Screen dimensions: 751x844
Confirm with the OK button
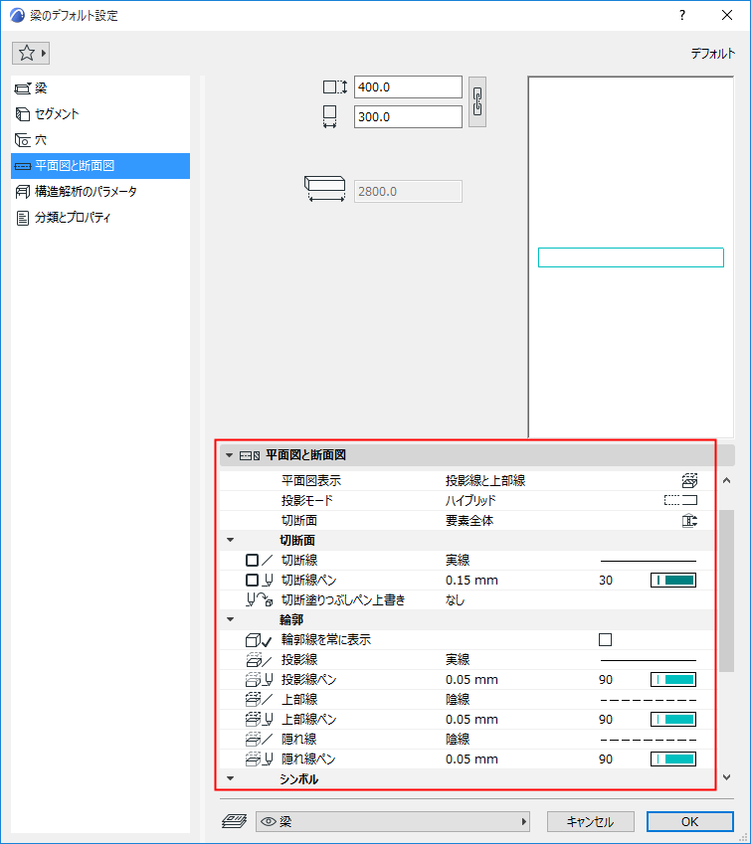point(690,821)
